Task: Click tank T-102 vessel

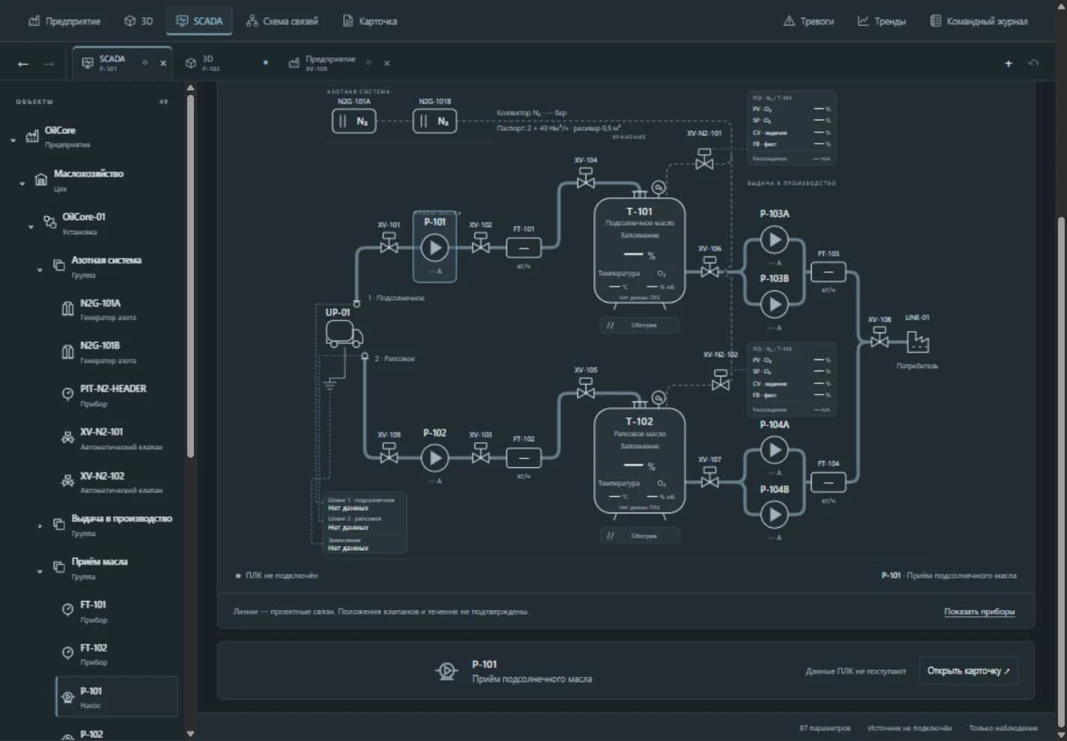Action: point(639,462)
